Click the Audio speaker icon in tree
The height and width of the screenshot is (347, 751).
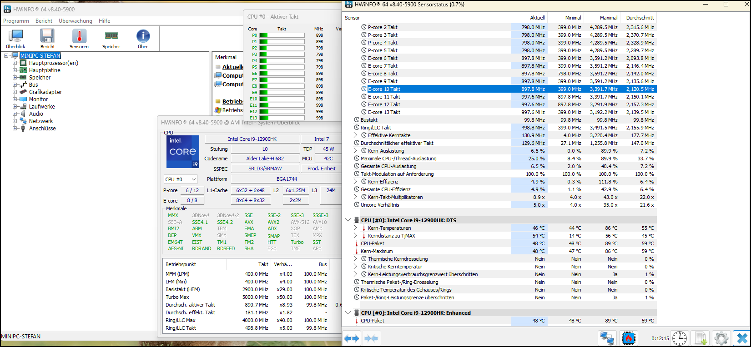tap(23, 114)
